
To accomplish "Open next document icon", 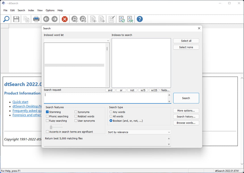I will click(102, 19).
